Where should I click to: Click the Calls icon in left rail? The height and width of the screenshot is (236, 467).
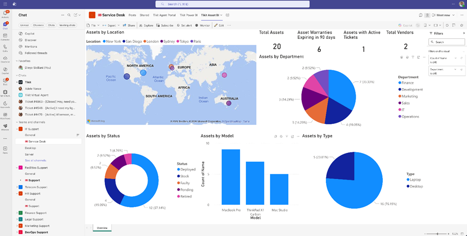[x=5, y=47]
